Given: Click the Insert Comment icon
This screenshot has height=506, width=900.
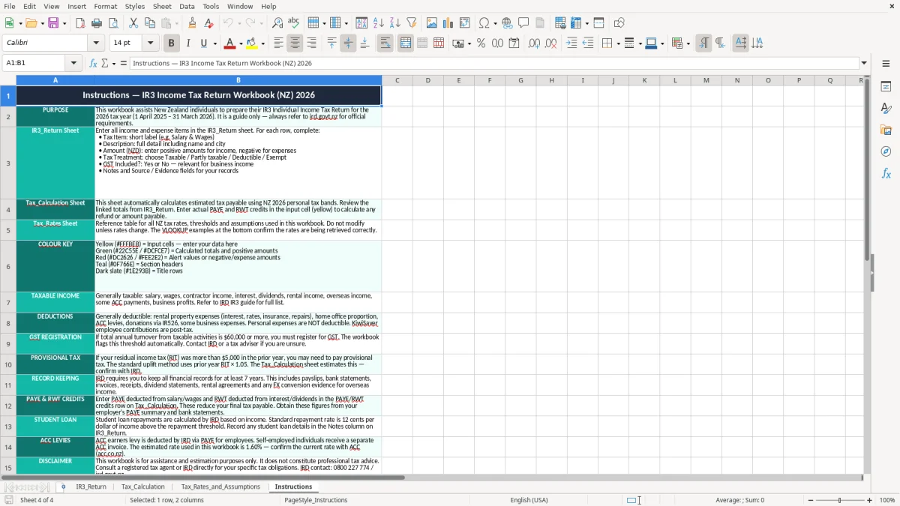Looking at the screenshot, I should 523,23.
